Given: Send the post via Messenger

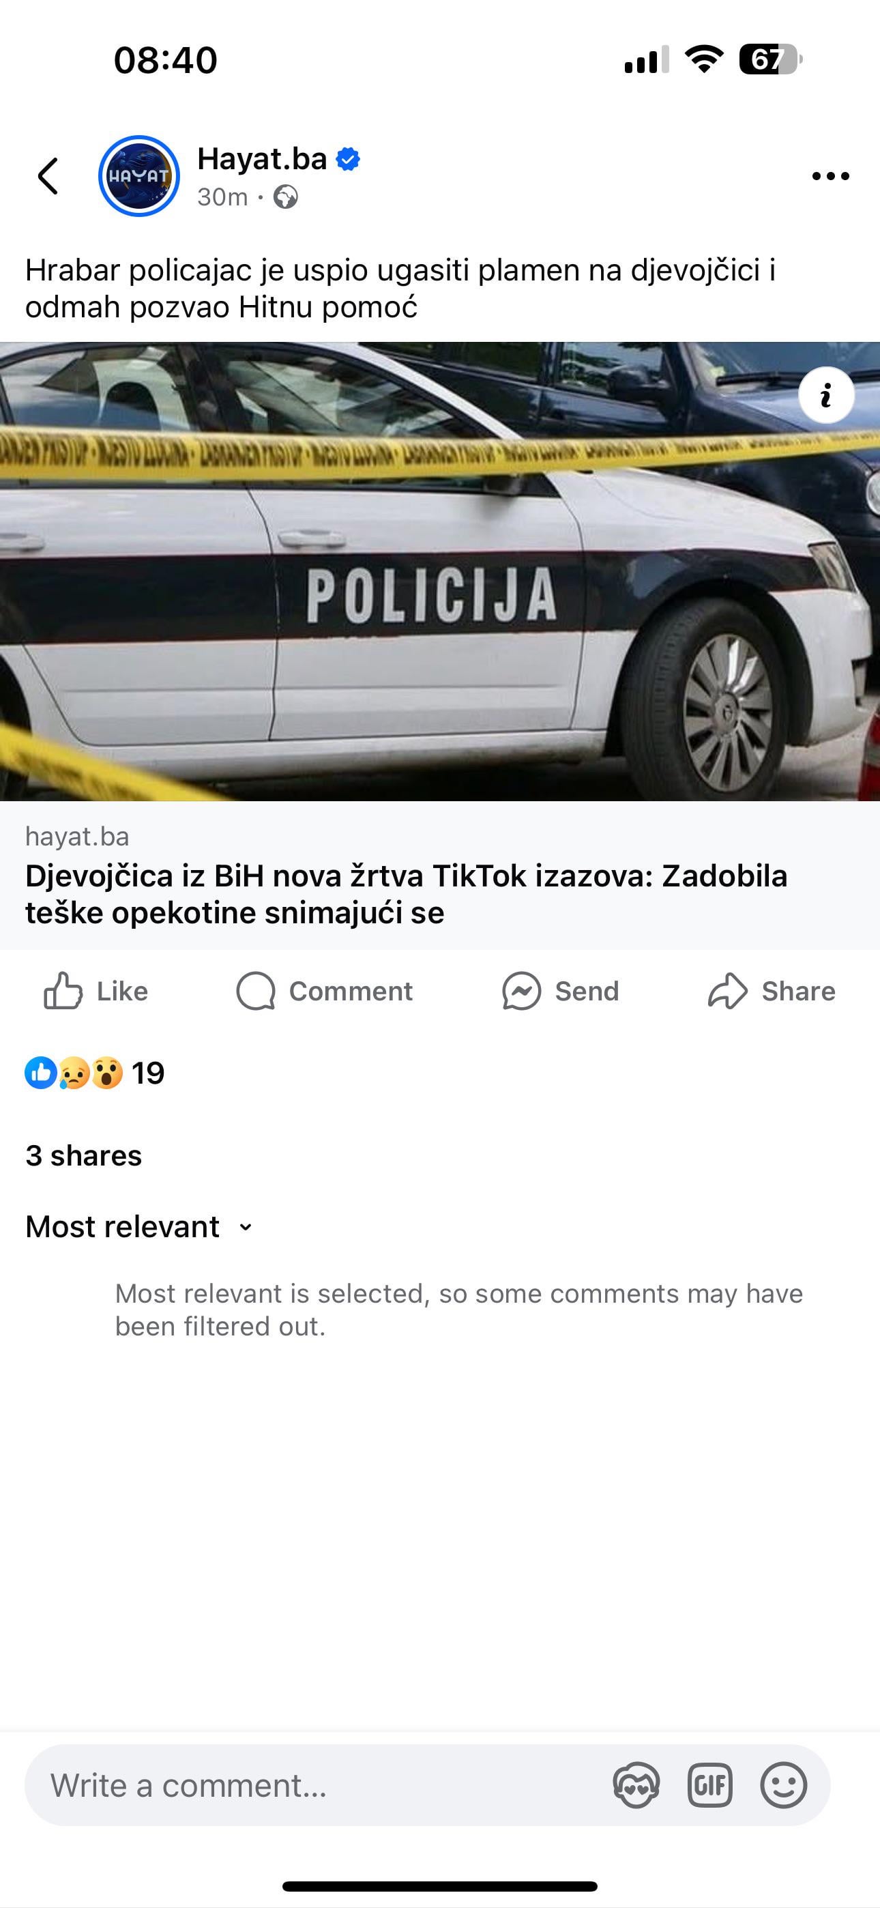Looking at the screenshot, I should click(560, 991).
